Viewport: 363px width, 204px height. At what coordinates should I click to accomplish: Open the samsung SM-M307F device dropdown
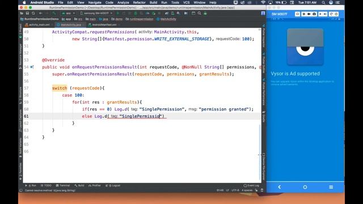pyautogui.click(x=96, y=14)
